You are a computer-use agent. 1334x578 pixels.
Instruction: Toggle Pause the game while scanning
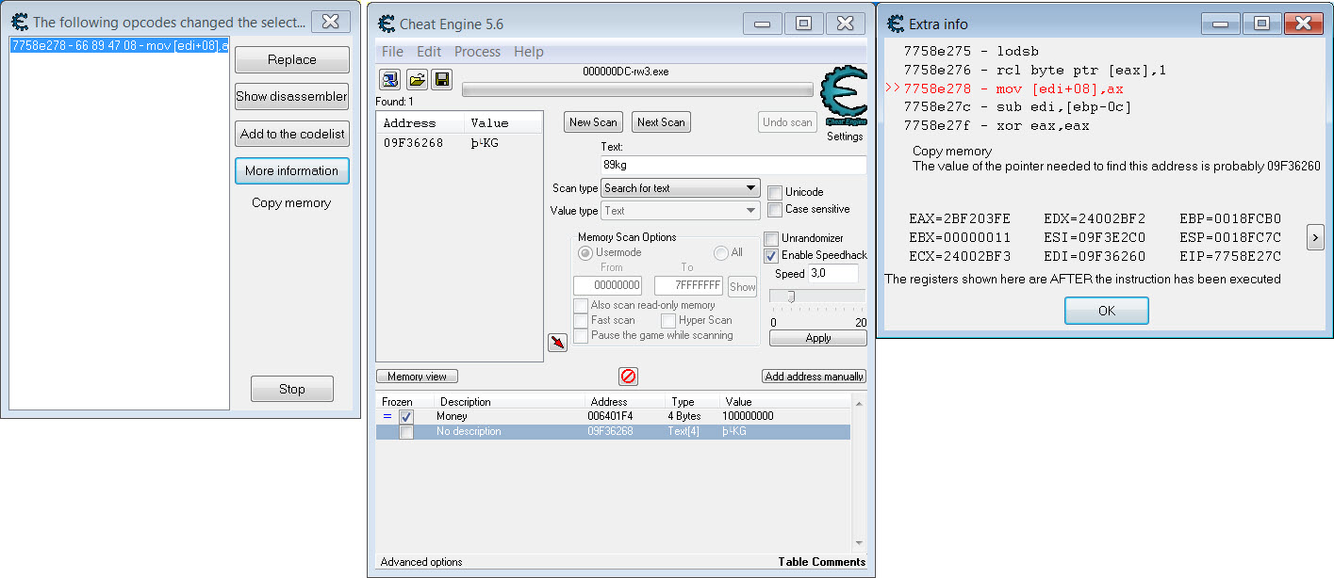(581, 335)
